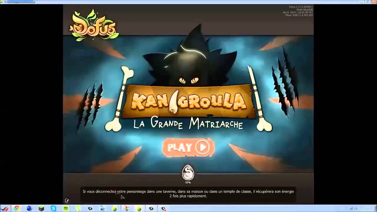
Task: Open the small edit note icon
Action: point(67,201)
